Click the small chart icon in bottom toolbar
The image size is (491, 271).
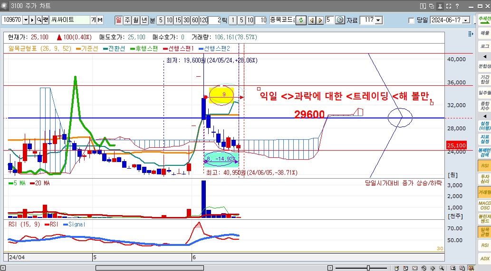tap(415, 268)
